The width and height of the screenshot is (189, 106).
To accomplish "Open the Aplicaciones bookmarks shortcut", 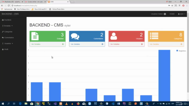I will [x=7, y=9].
